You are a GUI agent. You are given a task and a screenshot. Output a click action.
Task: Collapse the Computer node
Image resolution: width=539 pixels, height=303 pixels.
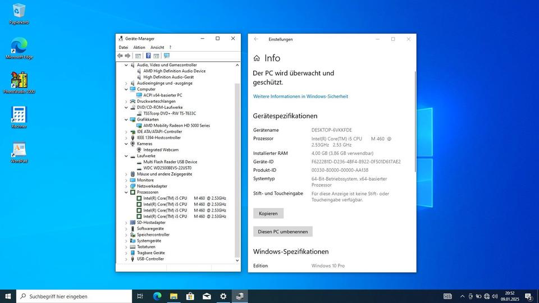point(126,89)
